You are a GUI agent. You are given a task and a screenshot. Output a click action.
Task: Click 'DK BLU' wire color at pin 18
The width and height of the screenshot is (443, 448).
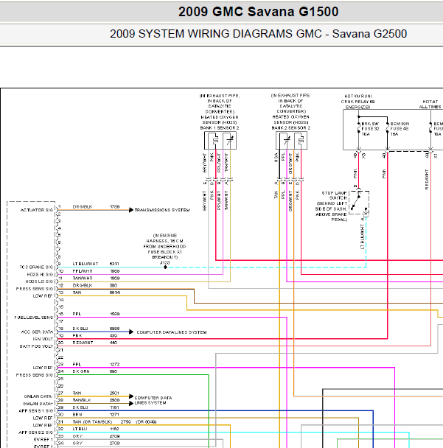pyautogui.click(x=80, y=329)
